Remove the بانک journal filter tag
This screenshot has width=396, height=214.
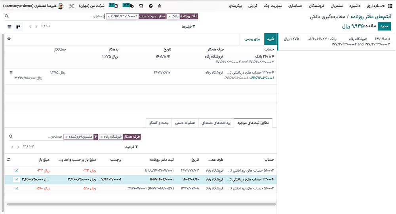(x=169, y=17)
